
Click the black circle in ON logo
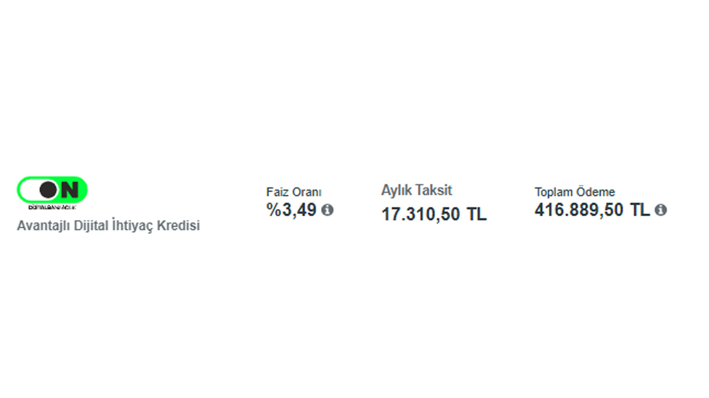(x=48, y=190)
